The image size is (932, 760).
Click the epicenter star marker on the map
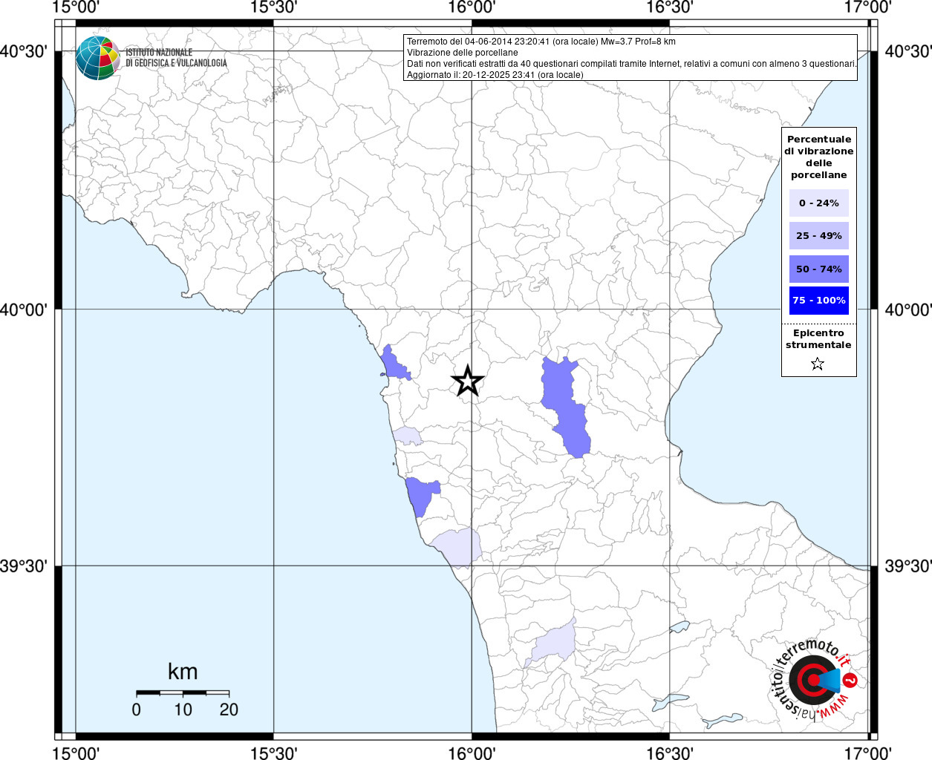tap(468, 381)
